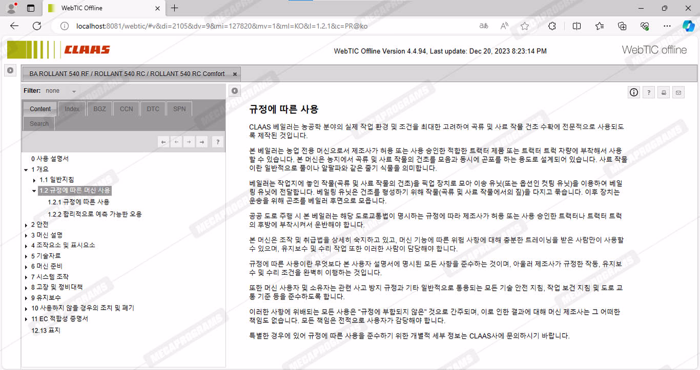Collapse the navigation panel using the arrow
Viewport: 700px width, 370px height.
tap(235, 91)
